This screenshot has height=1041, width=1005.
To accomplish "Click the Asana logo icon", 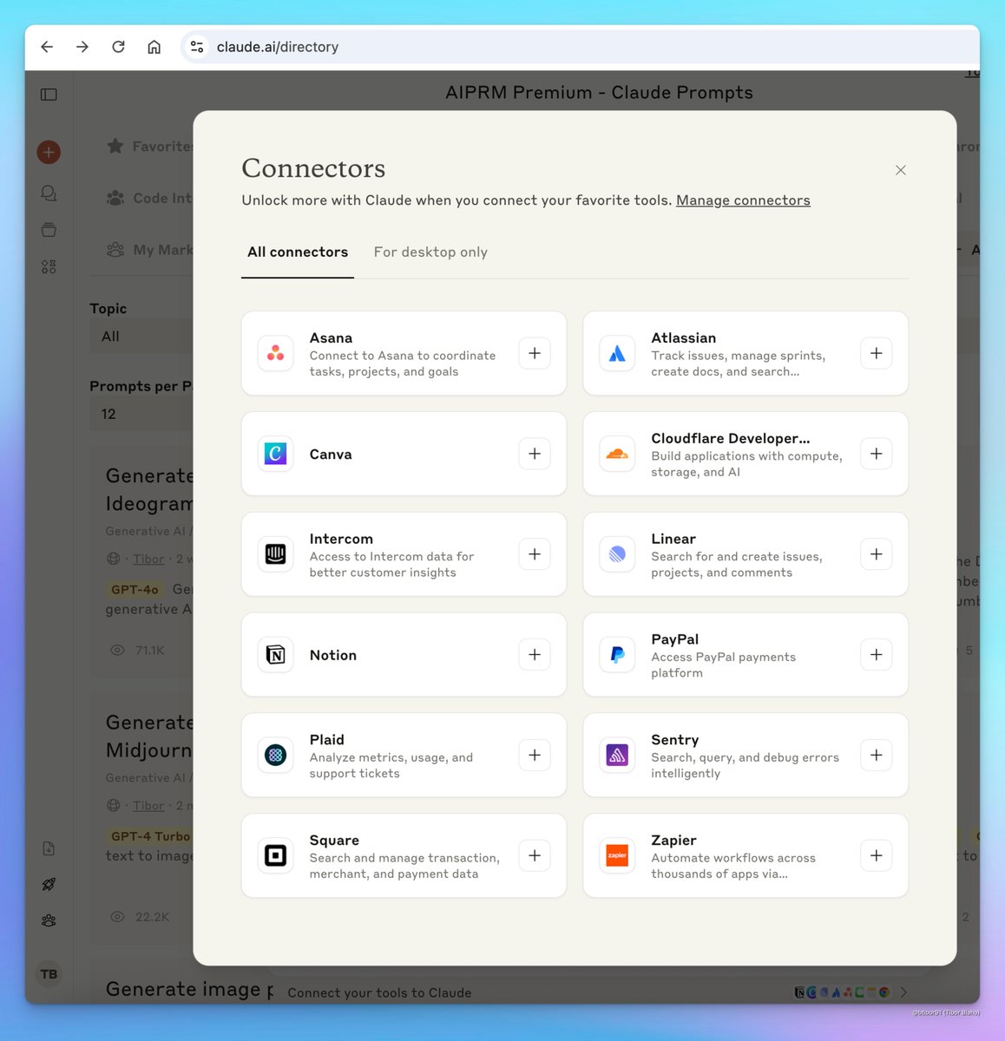I will (275, 353).
